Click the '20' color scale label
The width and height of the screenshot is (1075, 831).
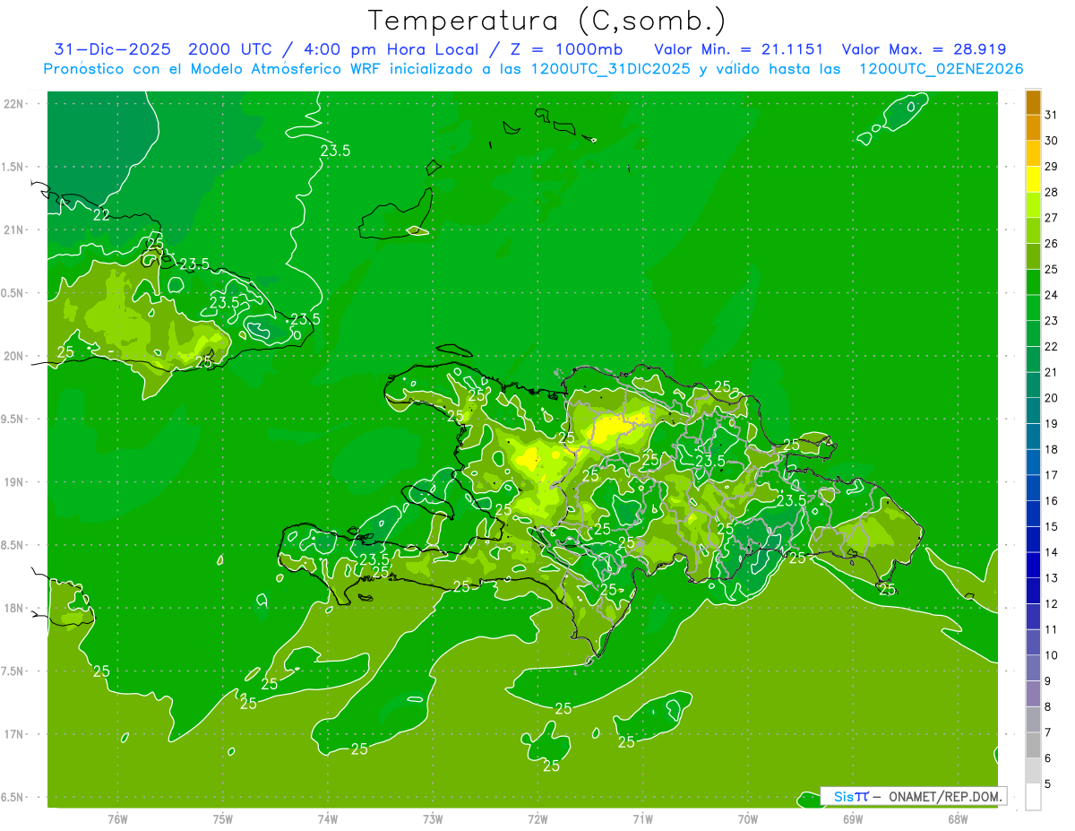pyautogui.click(x=1052, y=398)
